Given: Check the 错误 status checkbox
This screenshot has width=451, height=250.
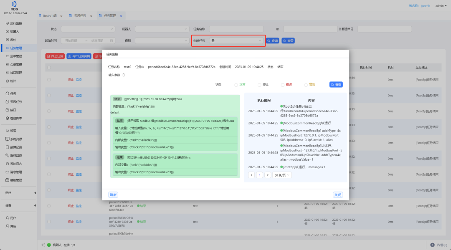Looking at the screenshot, I should tap(282, 85).
